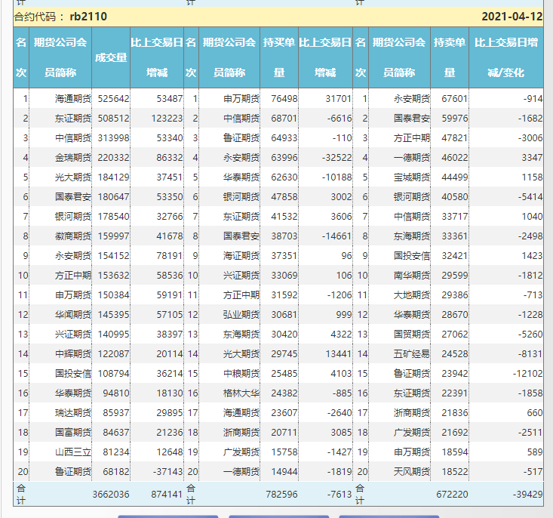The height and width of the screenshot is (518, 553).
Task: Click the 持买单量 column header
Action: tap(278, 57)
